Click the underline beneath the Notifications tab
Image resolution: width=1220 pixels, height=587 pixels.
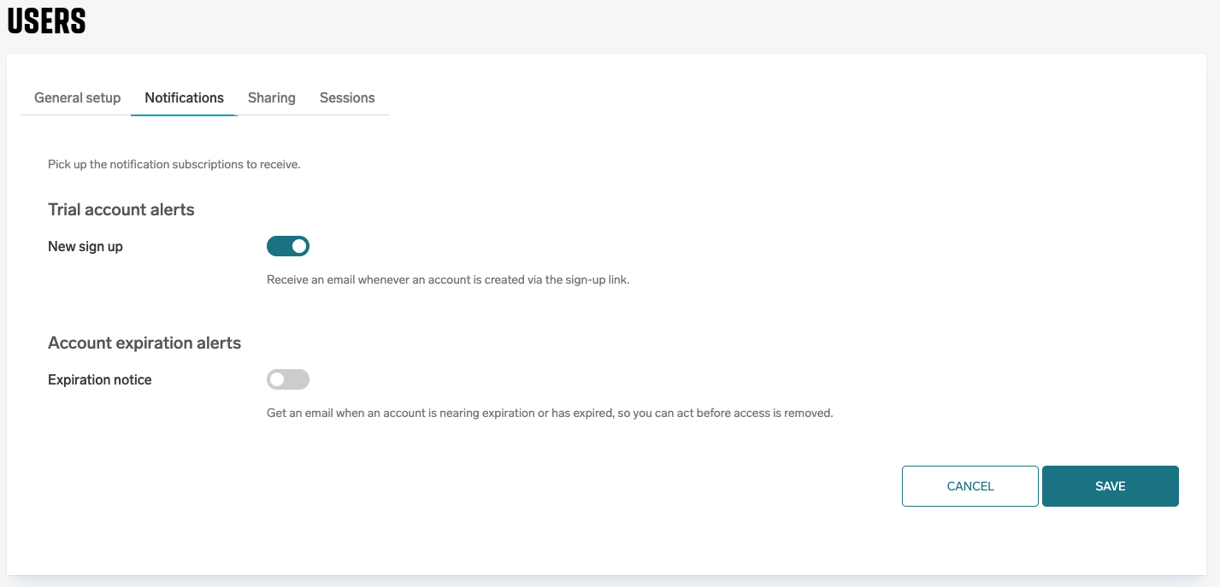(x=184, y=114)
